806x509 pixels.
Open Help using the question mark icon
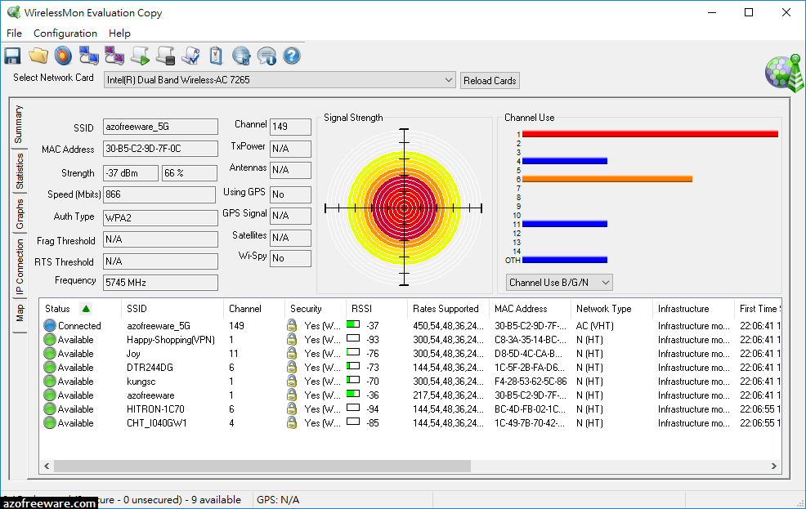290,55
